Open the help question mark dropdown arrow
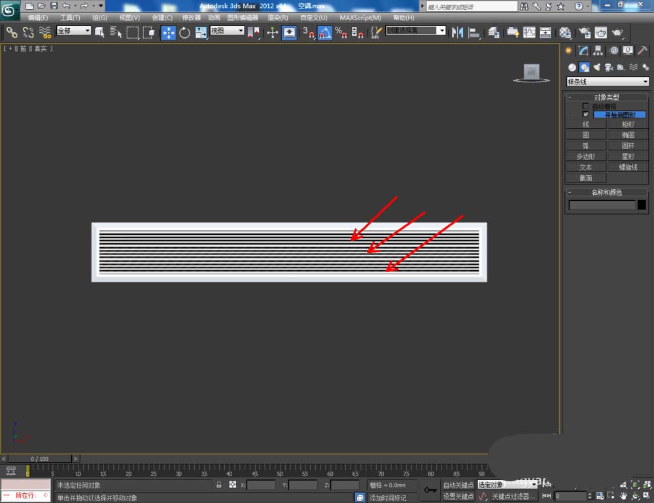This screenshot has width=654, height=503. point(588,7)
